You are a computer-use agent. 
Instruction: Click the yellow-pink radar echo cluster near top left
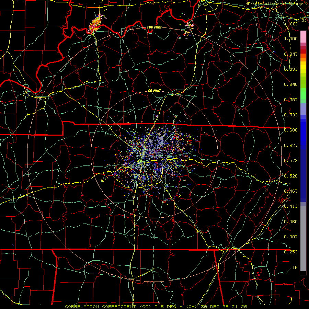95,24
